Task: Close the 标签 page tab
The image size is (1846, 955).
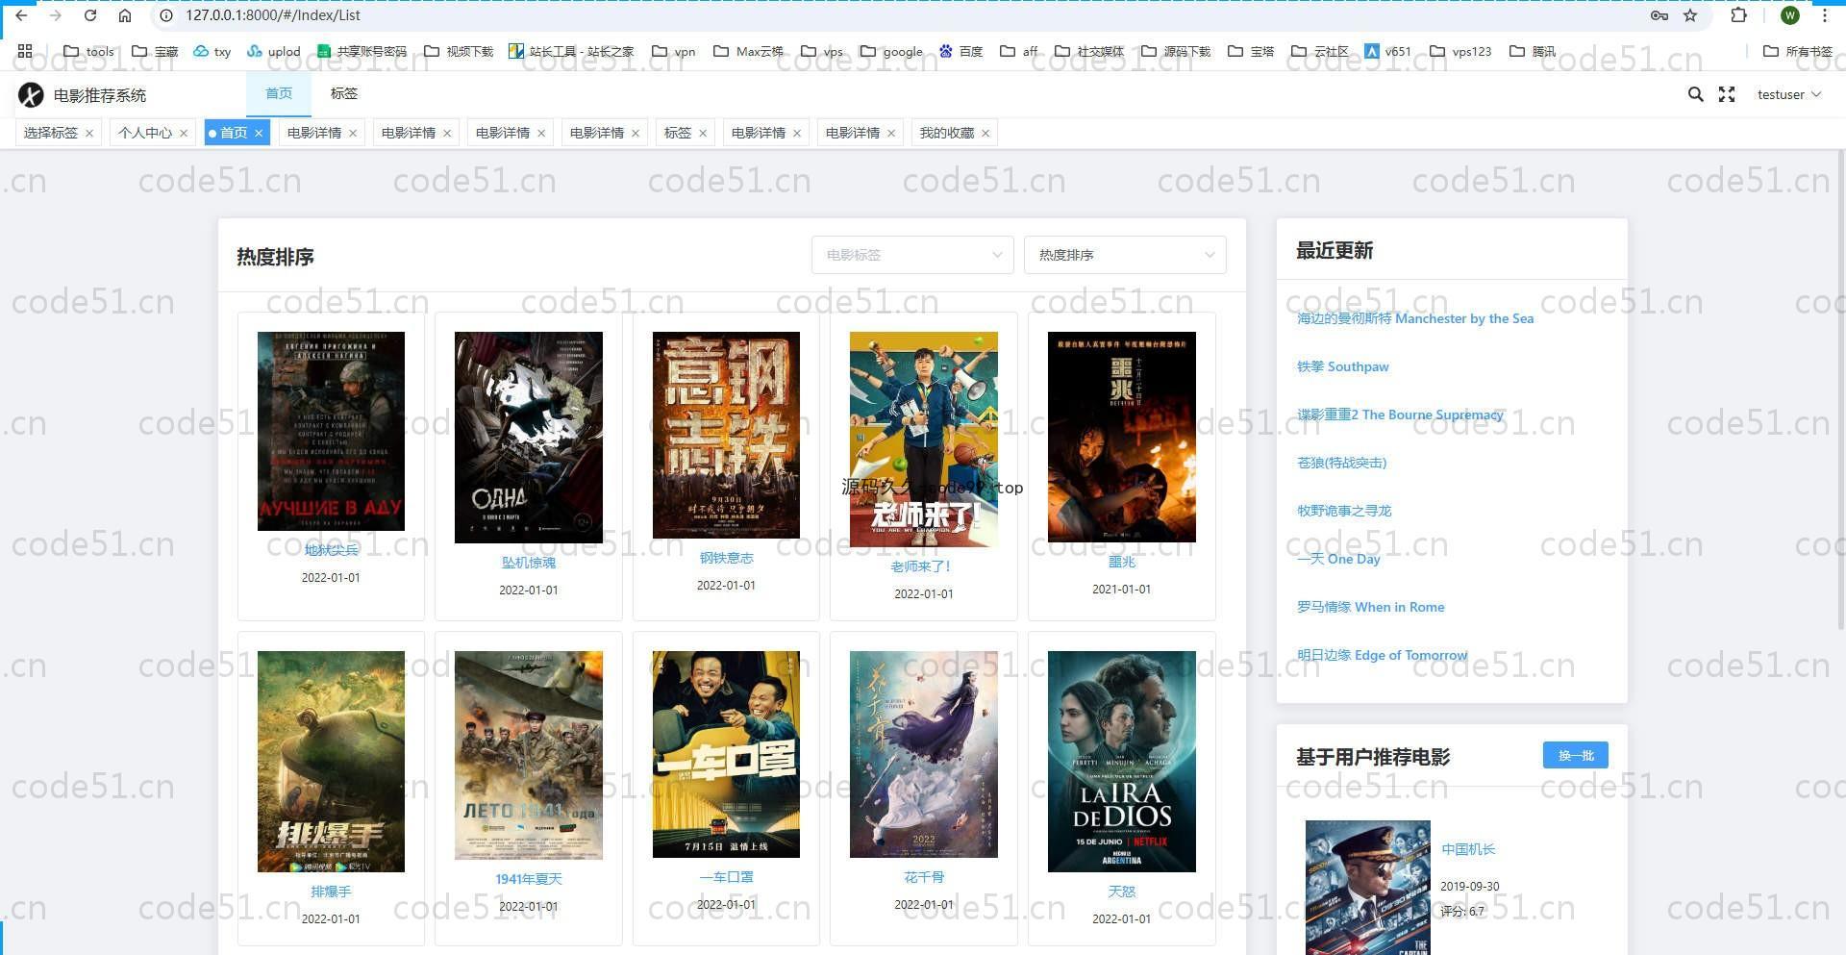Action: (x=703, y=134)
